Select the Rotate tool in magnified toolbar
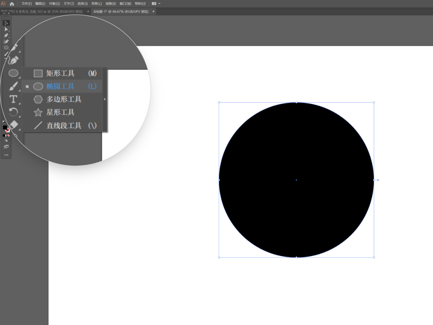The height and width of the screenshot is (325, 433). pyautogui.click(x=13, y=112)
